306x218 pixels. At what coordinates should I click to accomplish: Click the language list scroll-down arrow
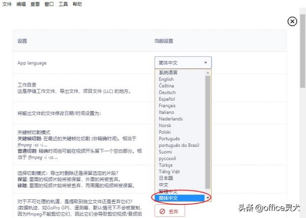208,198
